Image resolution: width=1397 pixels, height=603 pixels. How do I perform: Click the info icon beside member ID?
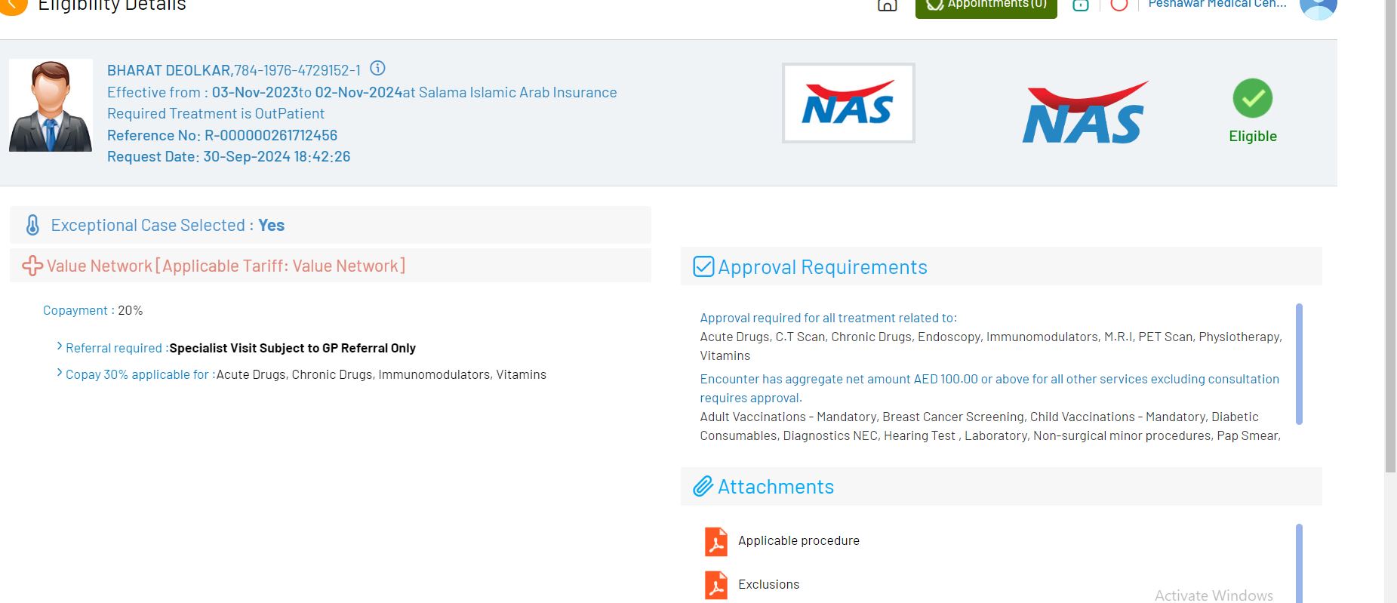coord(378,69)
